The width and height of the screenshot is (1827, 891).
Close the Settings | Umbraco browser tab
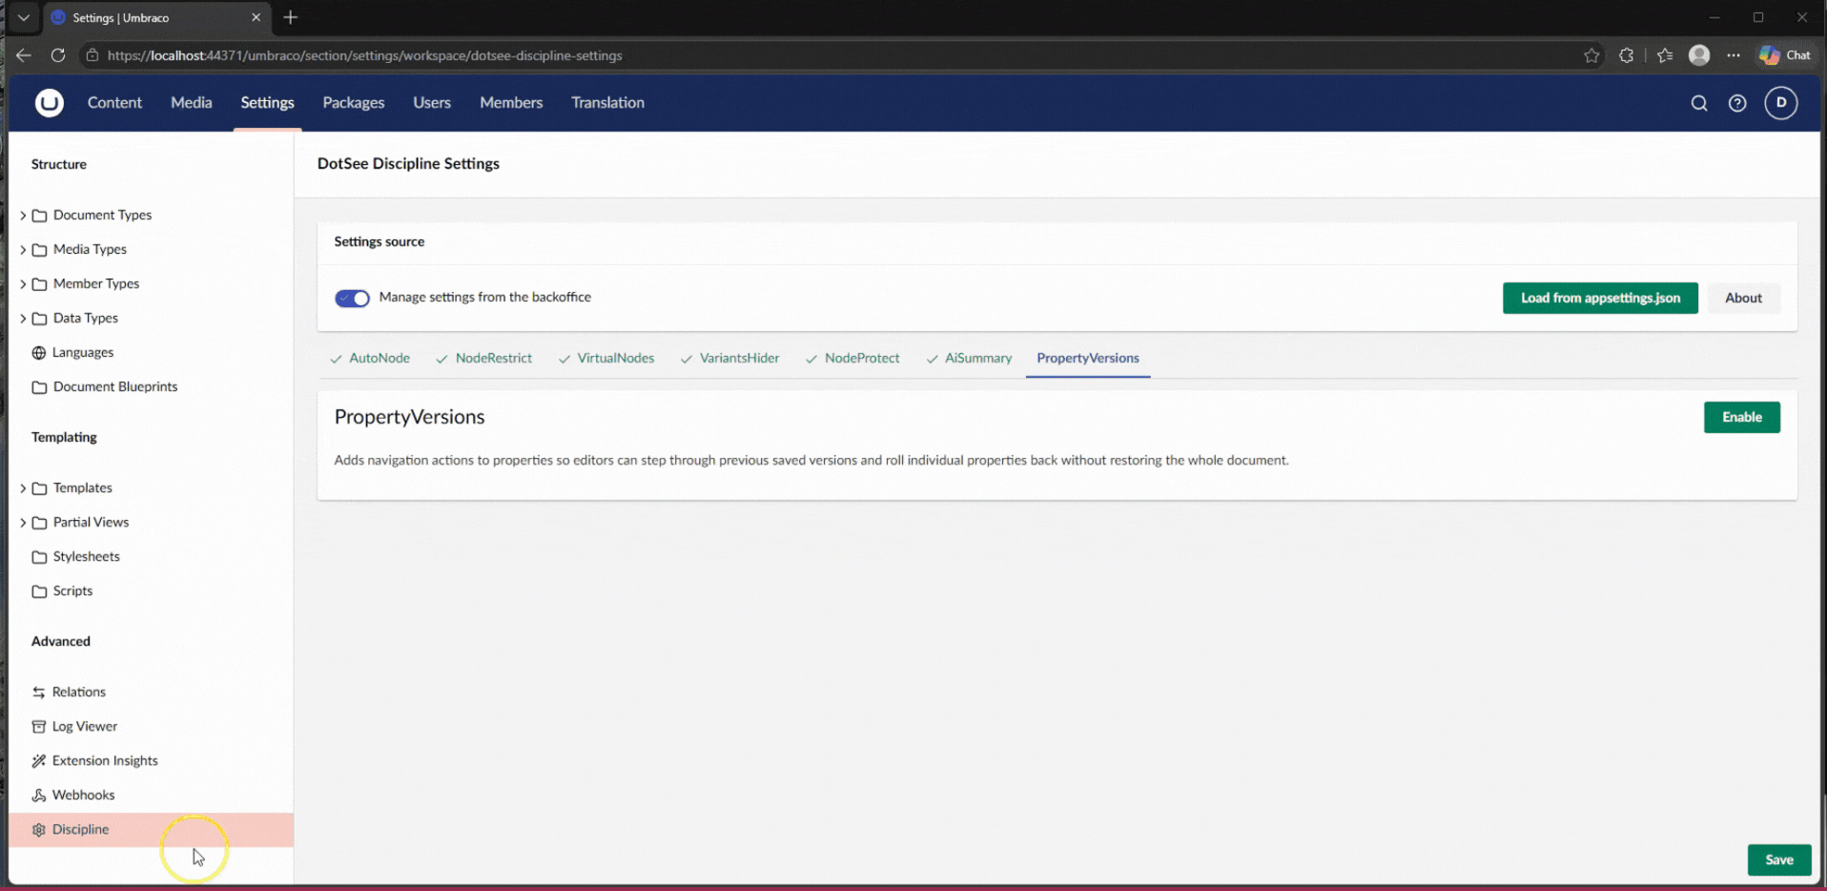(256, 17)
